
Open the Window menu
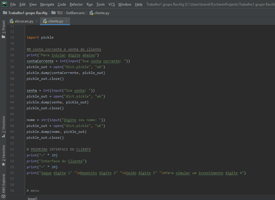[x=125, y=4]
